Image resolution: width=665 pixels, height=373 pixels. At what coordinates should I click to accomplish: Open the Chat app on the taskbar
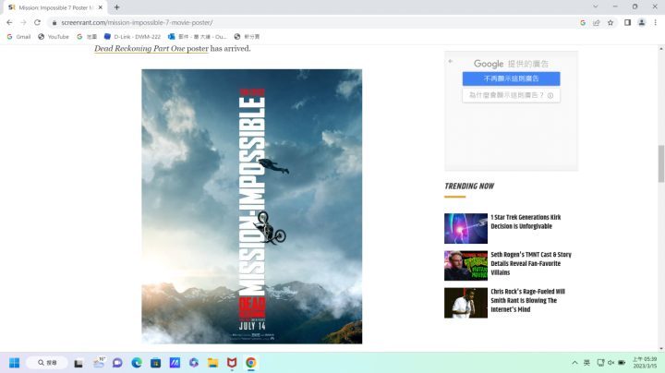tap(117, 363)
